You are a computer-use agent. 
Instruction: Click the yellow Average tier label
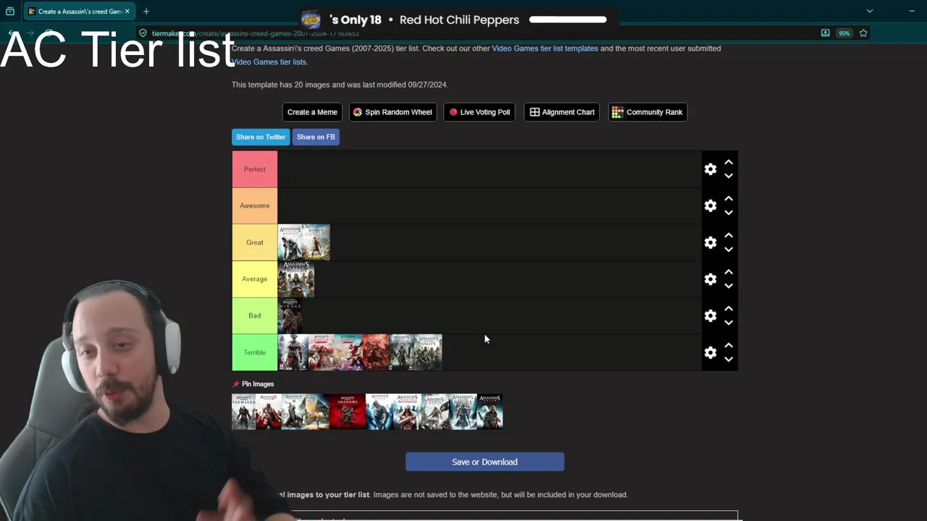(255, 279)
